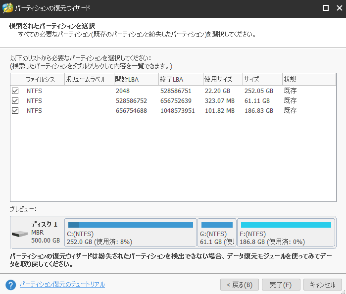The width and height of the screenshot is (346, 294).
Task: Uncheck the partition starting at LBA 2048
Action: click(x=15, y=91)
